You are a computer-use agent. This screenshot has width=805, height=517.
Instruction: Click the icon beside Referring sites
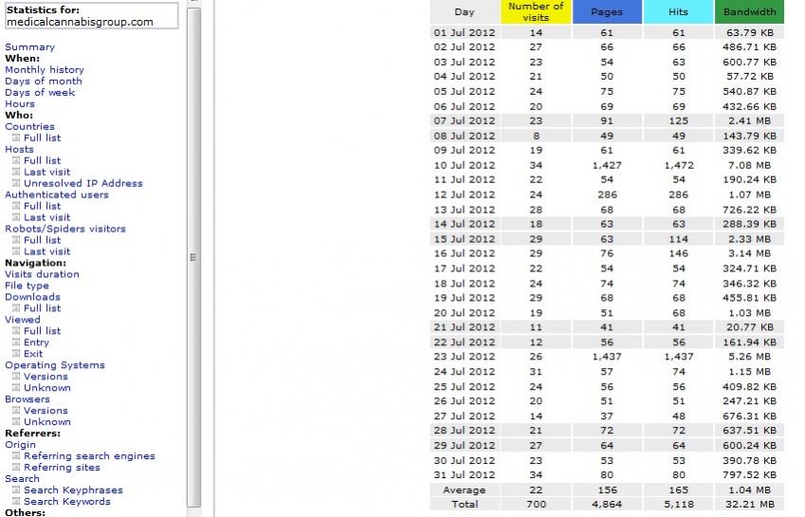coord(16,467)
